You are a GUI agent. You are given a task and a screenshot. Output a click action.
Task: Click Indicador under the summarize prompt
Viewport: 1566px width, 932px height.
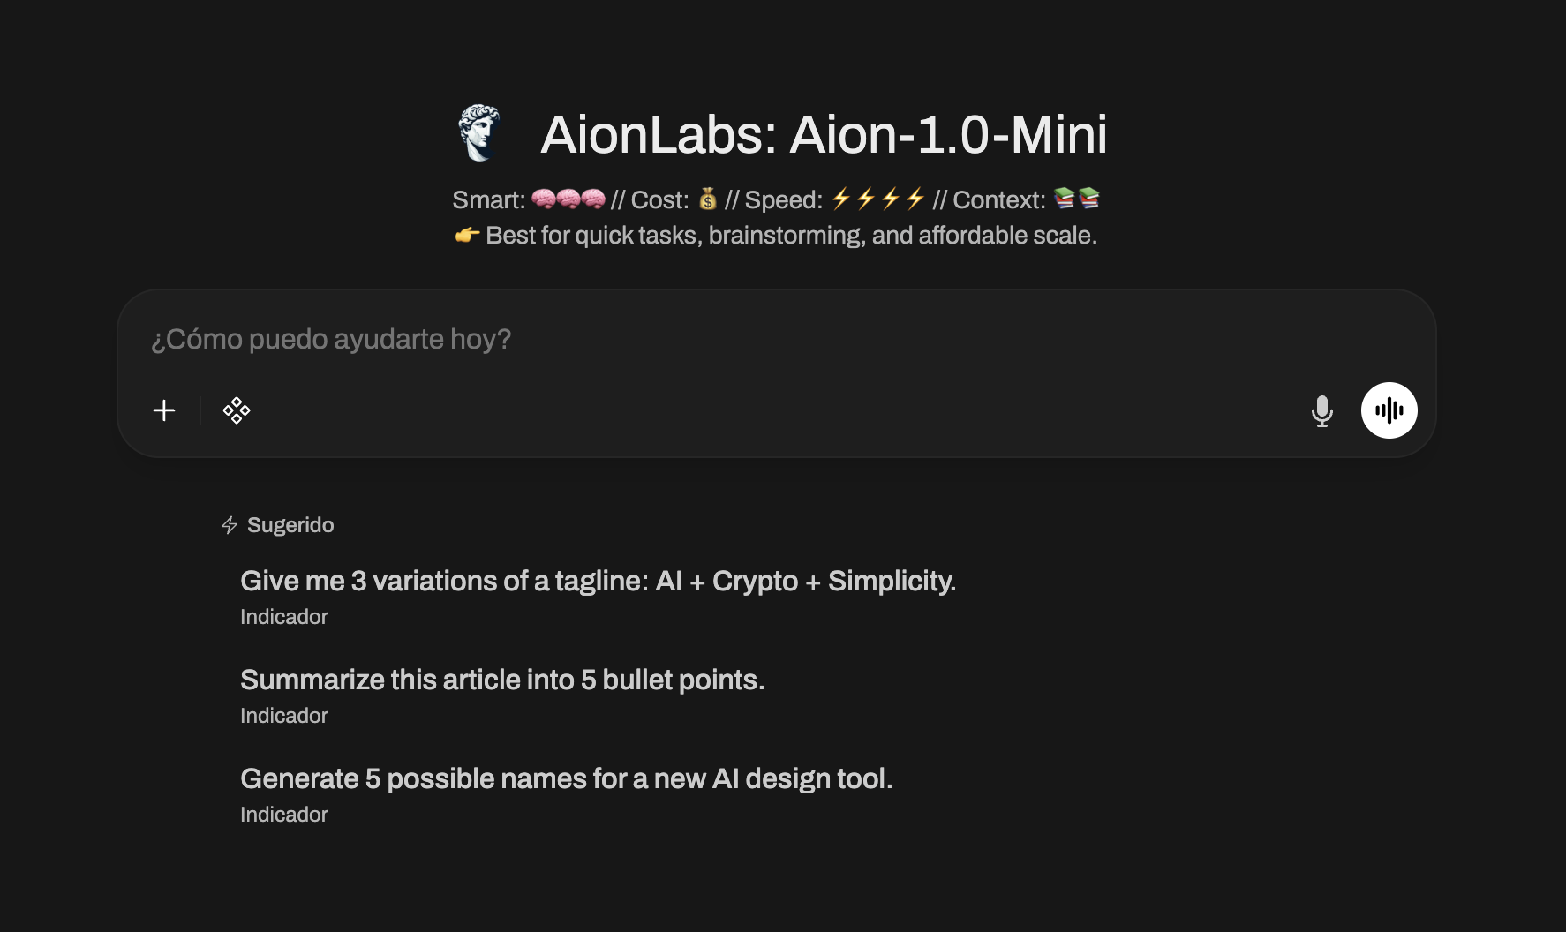283,716
